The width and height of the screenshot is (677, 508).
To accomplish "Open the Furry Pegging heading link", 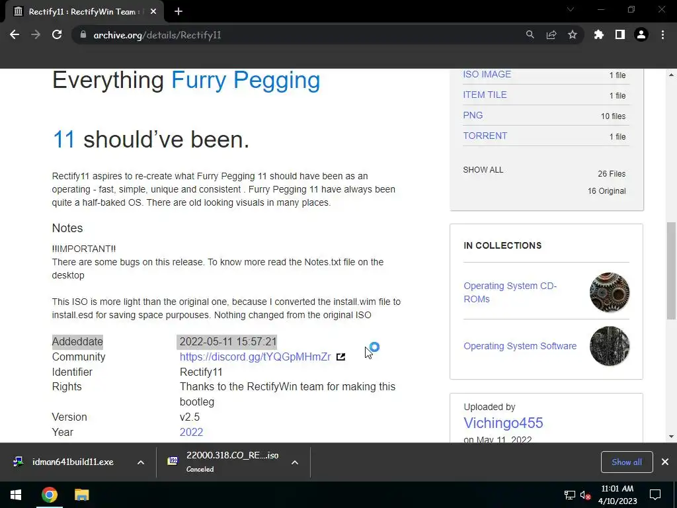I will pyautogui.click(x=246, y=80).
